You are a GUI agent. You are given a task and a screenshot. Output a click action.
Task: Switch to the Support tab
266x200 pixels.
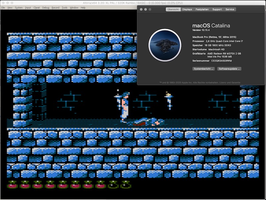click(217, 10)
